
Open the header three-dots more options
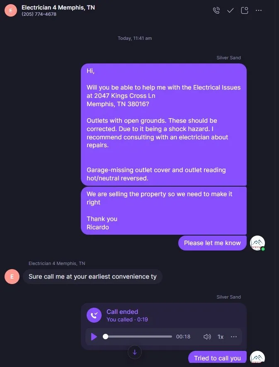click(259, 10)
